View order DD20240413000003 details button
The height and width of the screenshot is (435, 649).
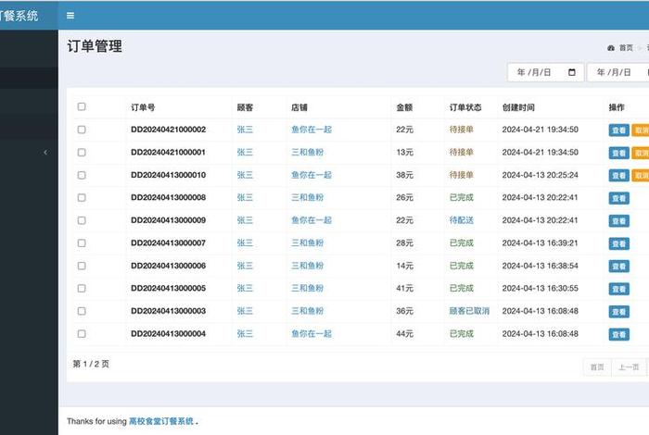618,312
